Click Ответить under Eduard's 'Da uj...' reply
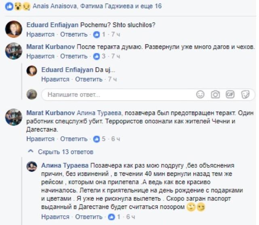 click(x=89, y=79)
